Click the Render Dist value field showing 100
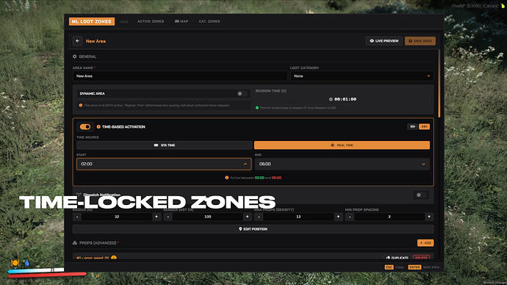 208,217
